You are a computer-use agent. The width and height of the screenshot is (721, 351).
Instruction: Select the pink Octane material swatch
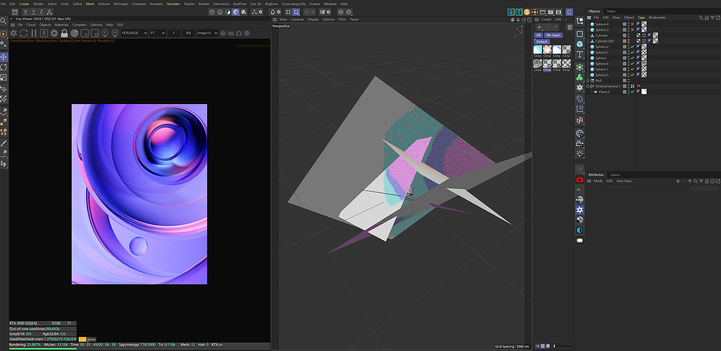[547, 49]
